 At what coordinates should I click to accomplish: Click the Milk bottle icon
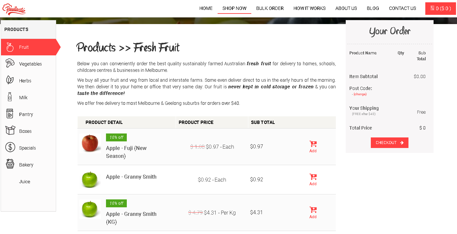pos(10,97)
